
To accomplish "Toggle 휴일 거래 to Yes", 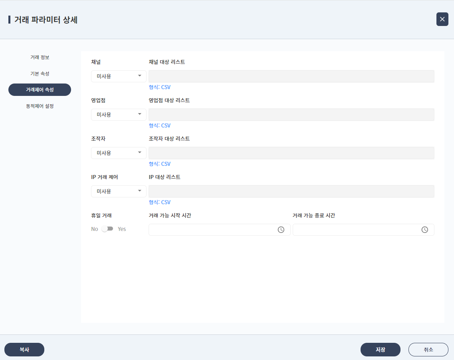I will pyautogui.click(x=107, y=229).
